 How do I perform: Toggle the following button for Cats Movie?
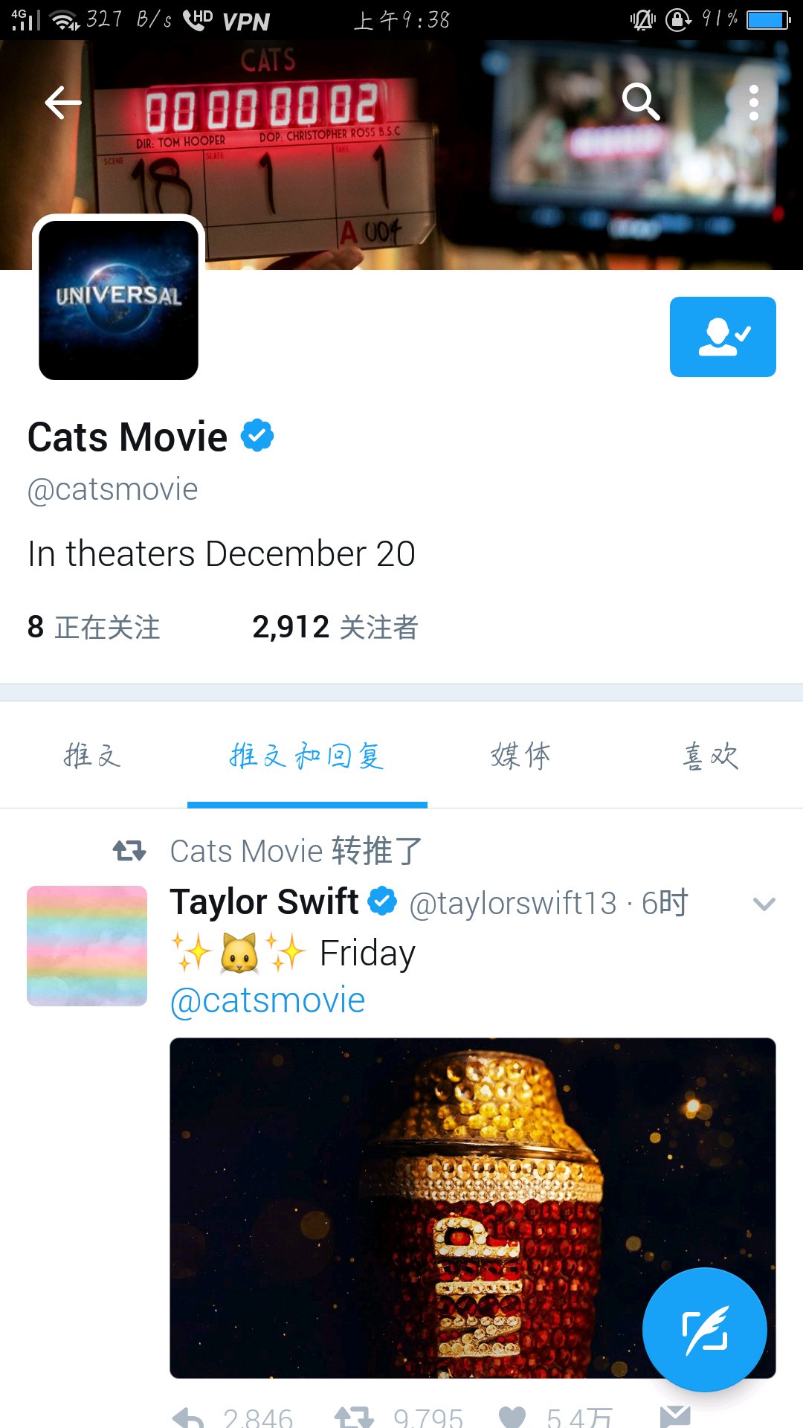click(x=723, y=337)
